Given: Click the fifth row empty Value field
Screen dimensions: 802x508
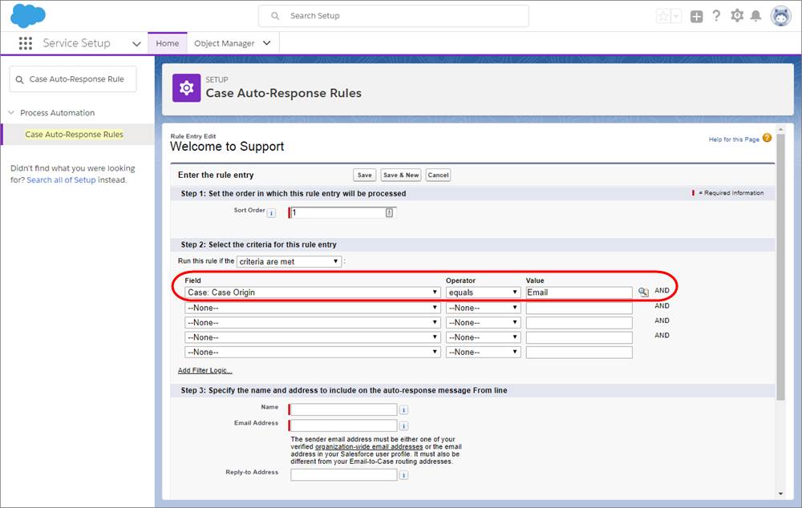Looking at the screenshot, I should tap(579, 352).
